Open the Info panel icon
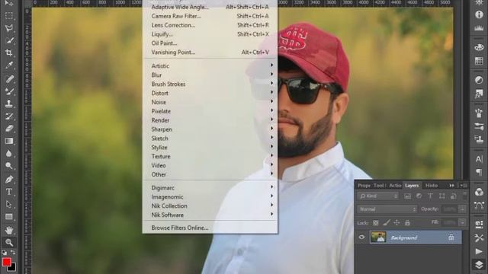This screenshot has height=274, width=488. click(x=479, y=14)
